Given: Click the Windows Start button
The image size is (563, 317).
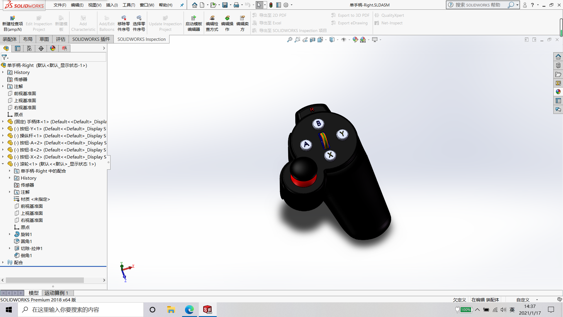Looking at the screenshot, I should pyautogui.click(x=9, y=310).
